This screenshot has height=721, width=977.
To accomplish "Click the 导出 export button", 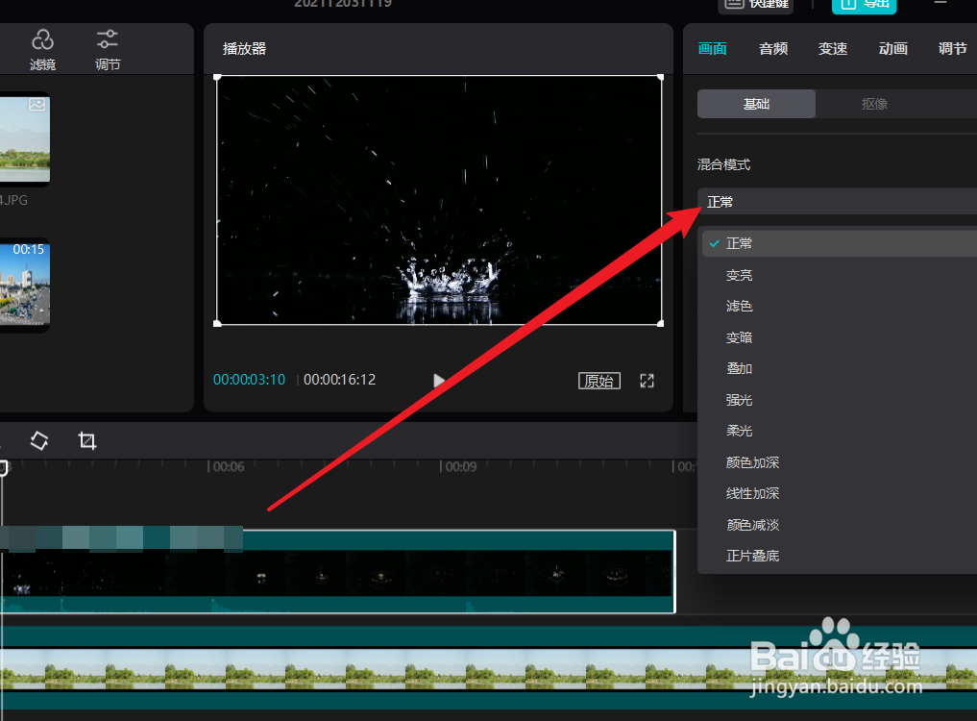I will 865,5.
